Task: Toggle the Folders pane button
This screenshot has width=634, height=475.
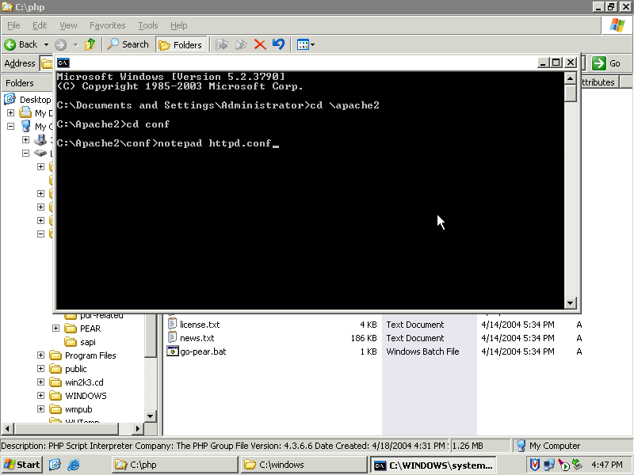Action: click(x=181, y=44)
